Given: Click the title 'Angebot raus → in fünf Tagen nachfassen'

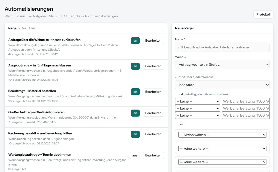Looking at the screenshot, I should pyautogui.click(x=40, y=65).
